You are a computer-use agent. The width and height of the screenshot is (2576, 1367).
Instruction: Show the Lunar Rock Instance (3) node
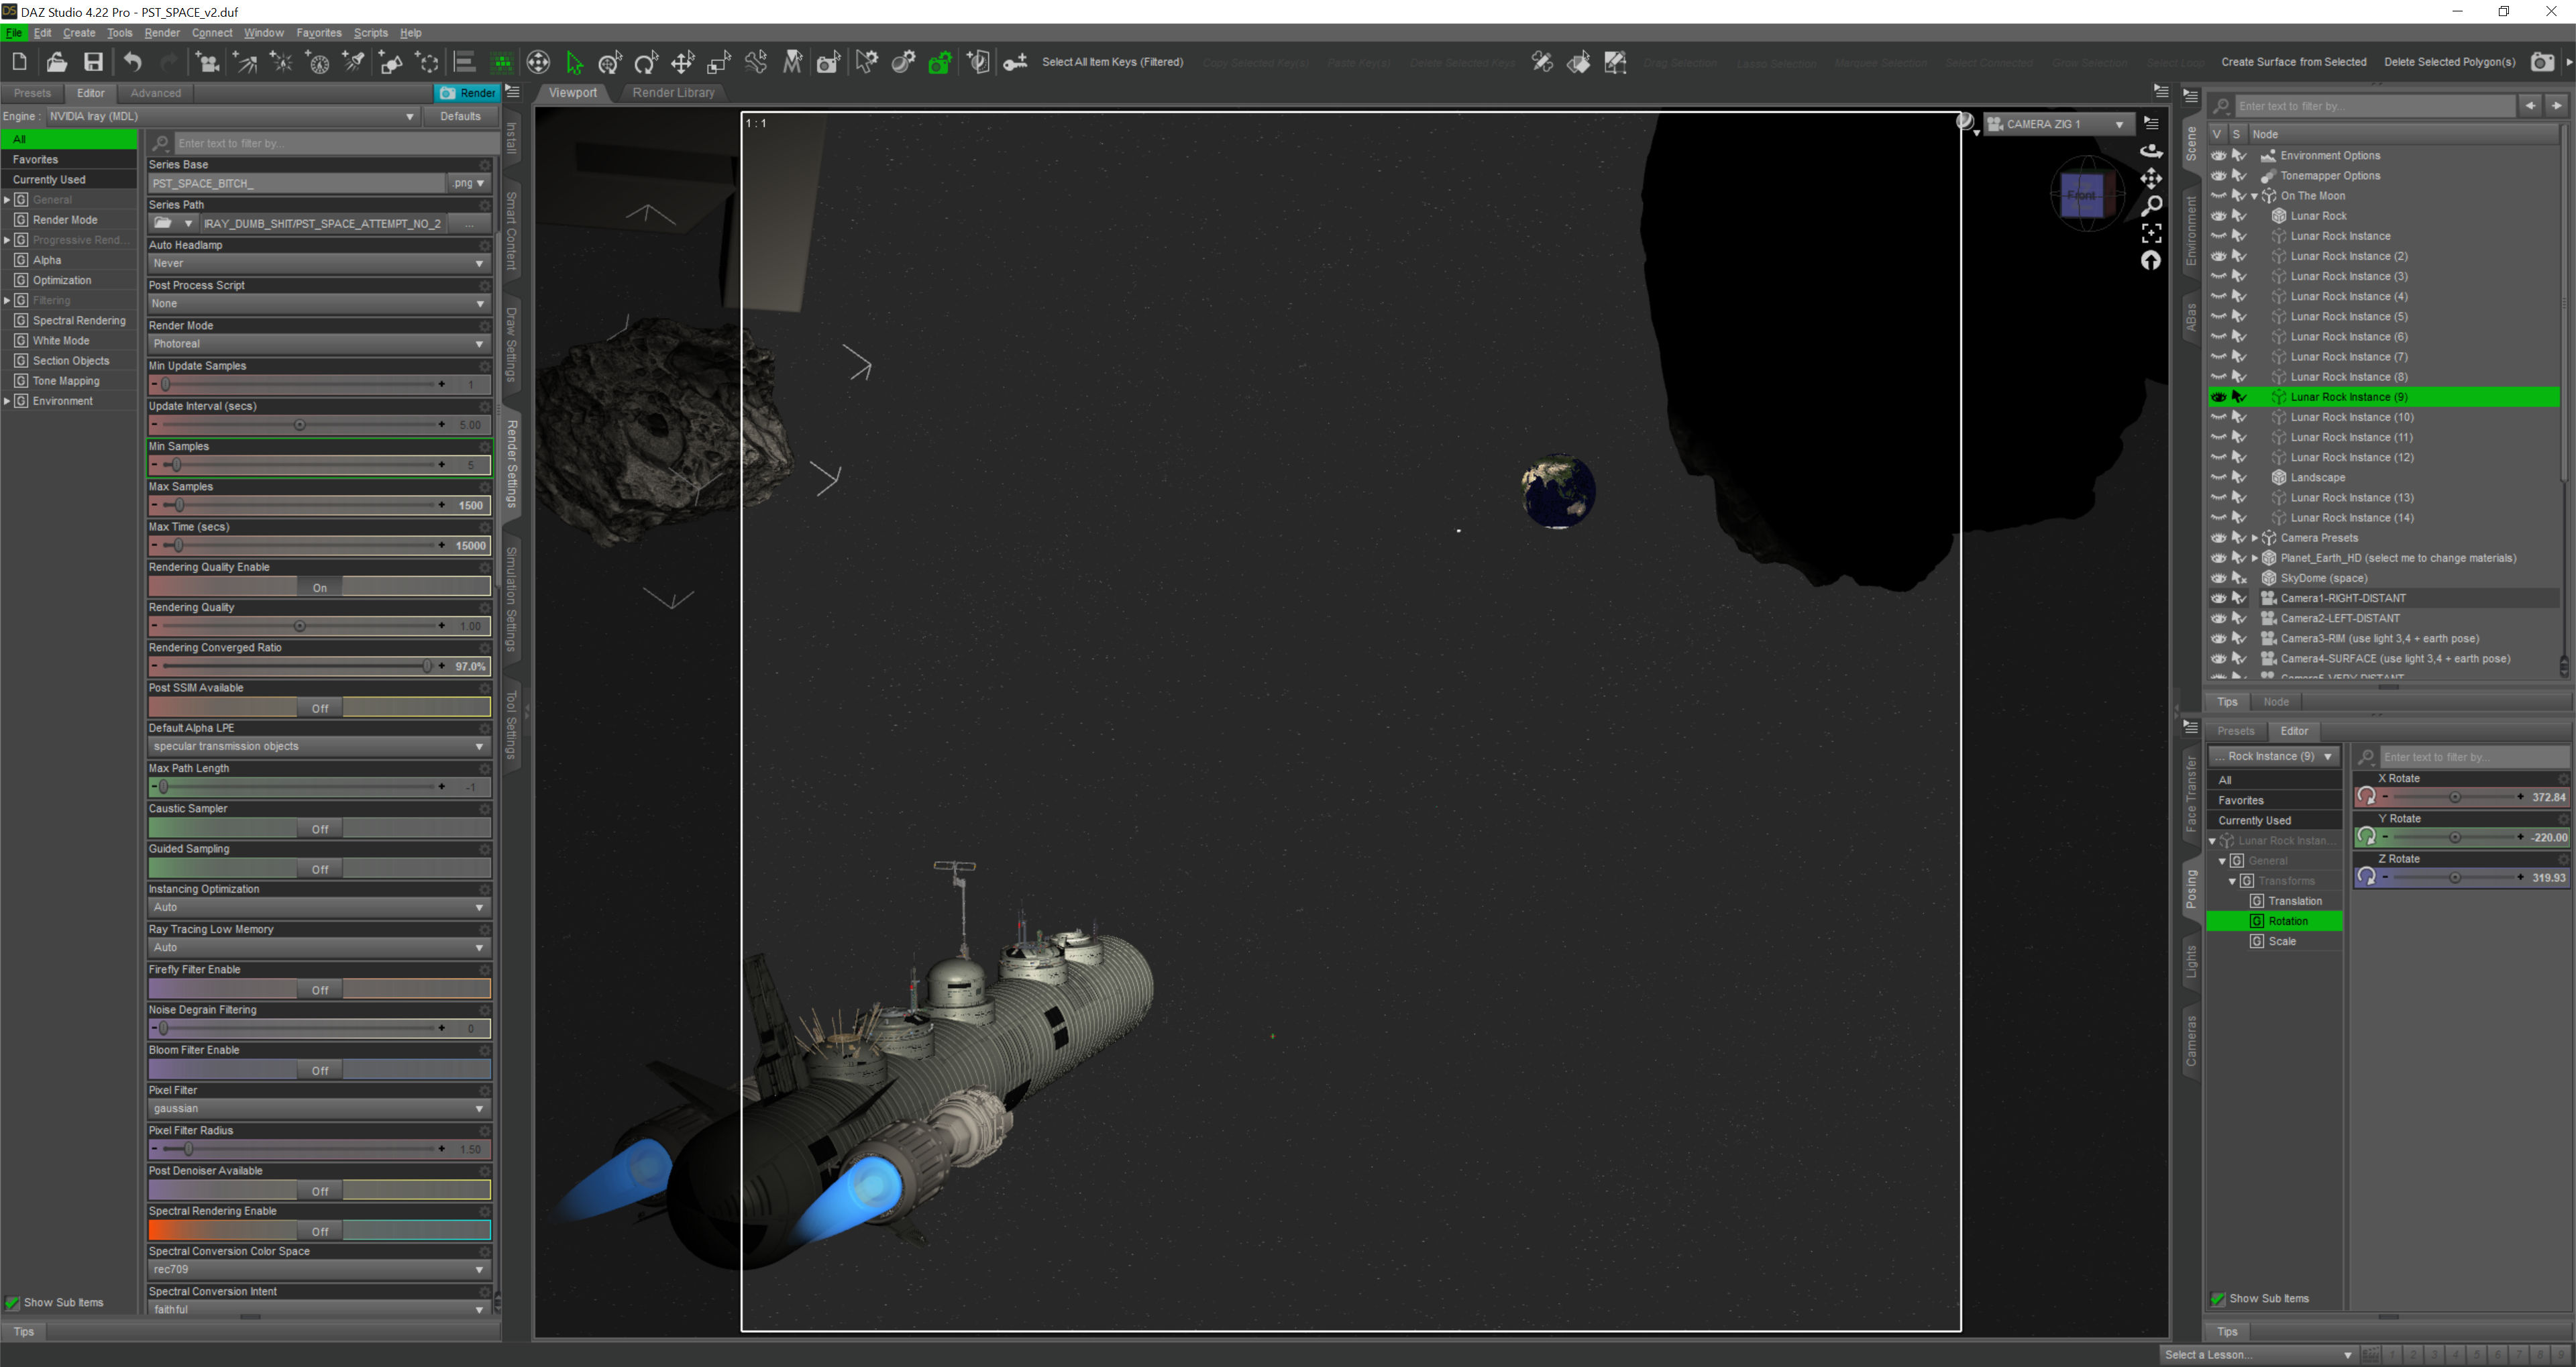[x=2218, y=276]
